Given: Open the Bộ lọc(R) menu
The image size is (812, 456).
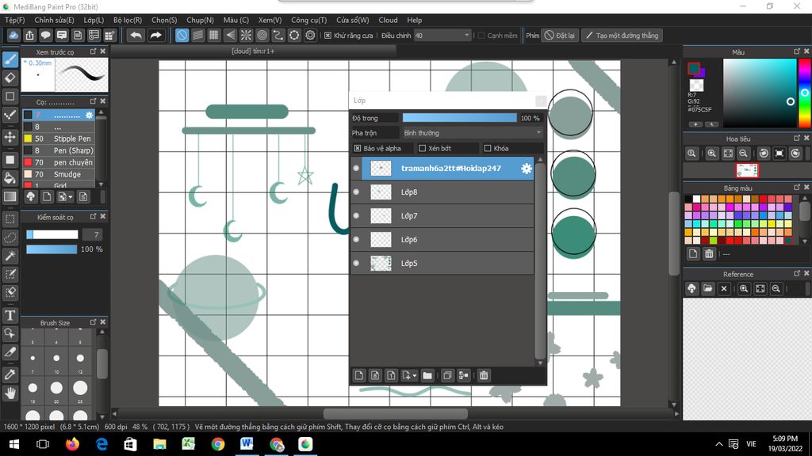Looking at the screenshot, I should pos(128,20).
